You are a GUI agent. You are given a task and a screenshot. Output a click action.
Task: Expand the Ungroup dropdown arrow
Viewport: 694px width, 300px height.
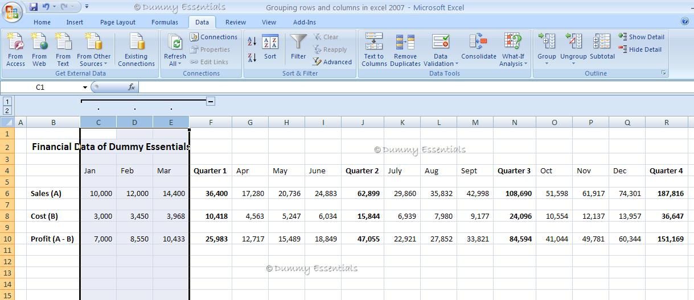[x=573, y=64]
